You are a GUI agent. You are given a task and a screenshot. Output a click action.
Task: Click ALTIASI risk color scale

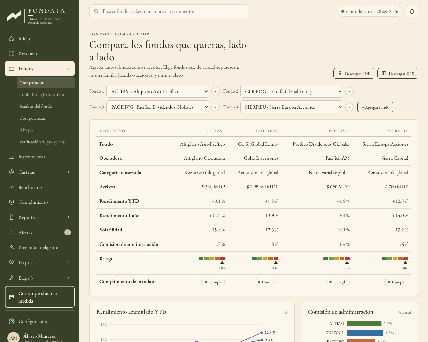click(212, 259)
